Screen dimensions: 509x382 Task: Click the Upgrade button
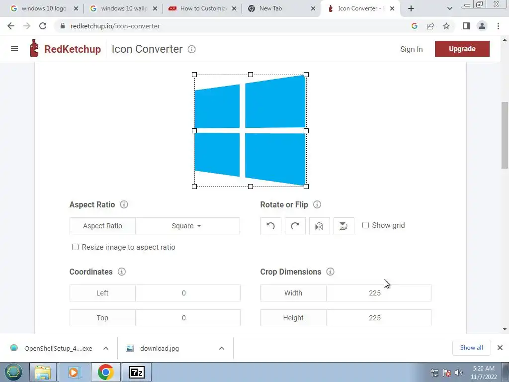coord(462,49)
